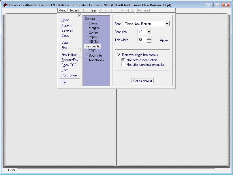Skip back several pages with << button

click(110, 10)
